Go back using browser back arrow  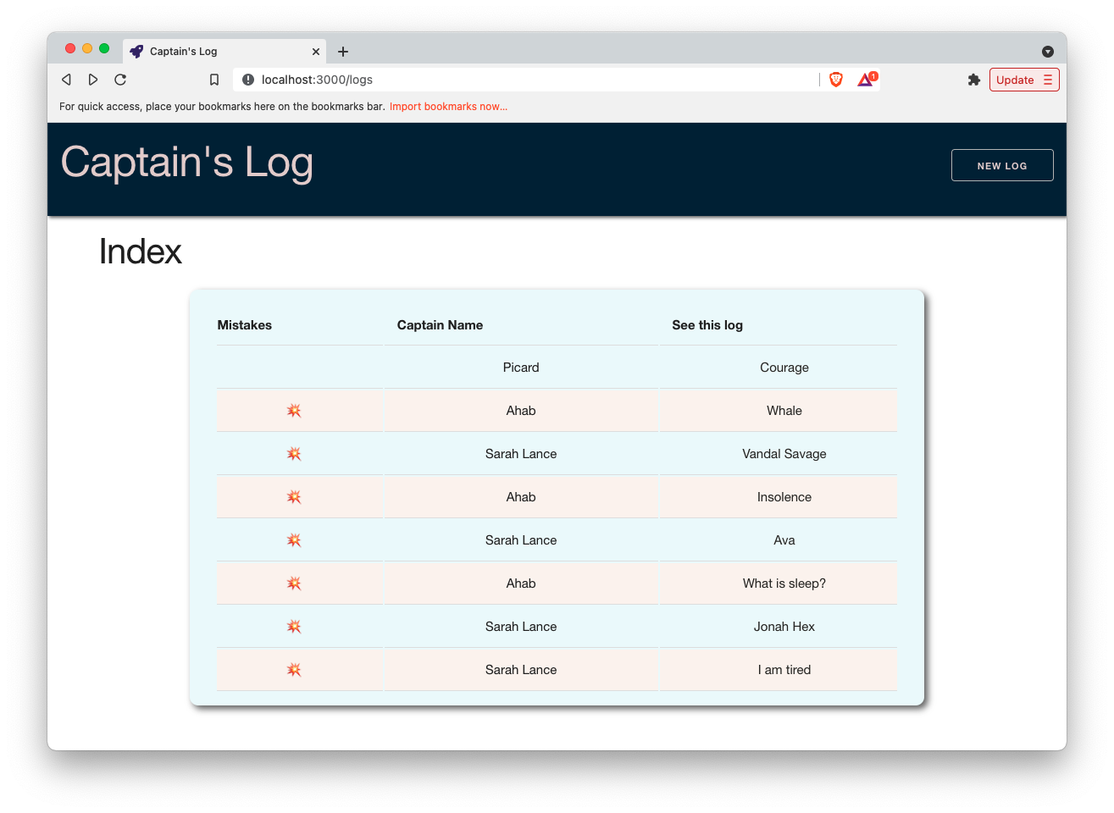tap(66, 80)
